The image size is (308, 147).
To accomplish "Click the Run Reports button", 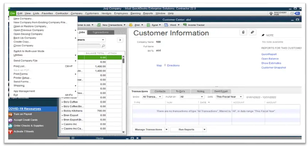I will click(186, 130).
